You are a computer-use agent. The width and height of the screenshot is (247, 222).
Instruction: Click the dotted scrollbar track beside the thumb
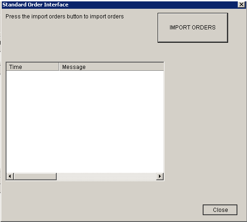106,176
